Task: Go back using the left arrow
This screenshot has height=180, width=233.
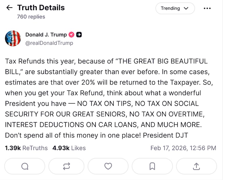Action: click(x=9, y=8)
